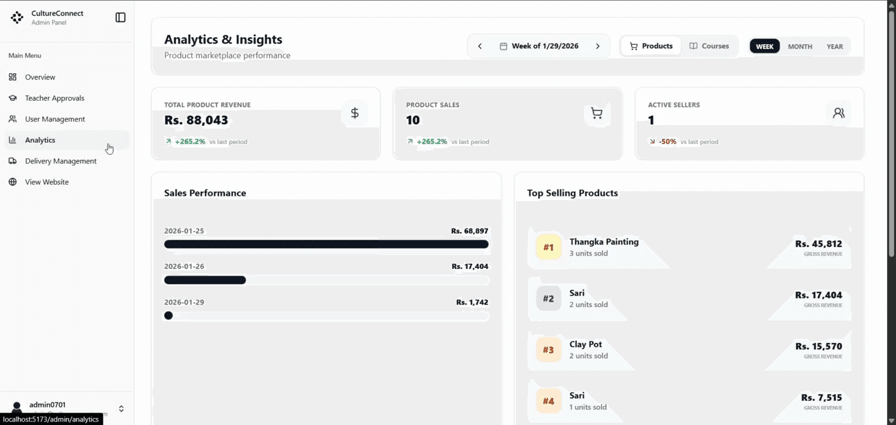This screenshot has height=425, width=896.
Task: Select YEAR time range
Action: tap(835, 47)
